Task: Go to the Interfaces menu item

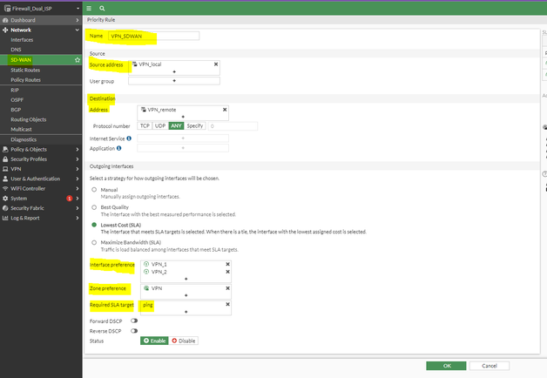Action: 23,40
